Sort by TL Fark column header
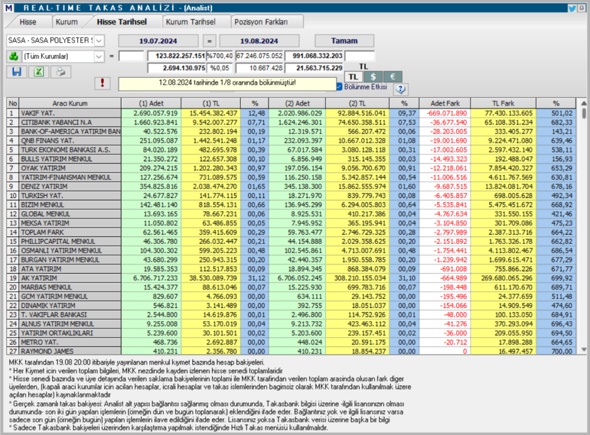 [503, 104]
